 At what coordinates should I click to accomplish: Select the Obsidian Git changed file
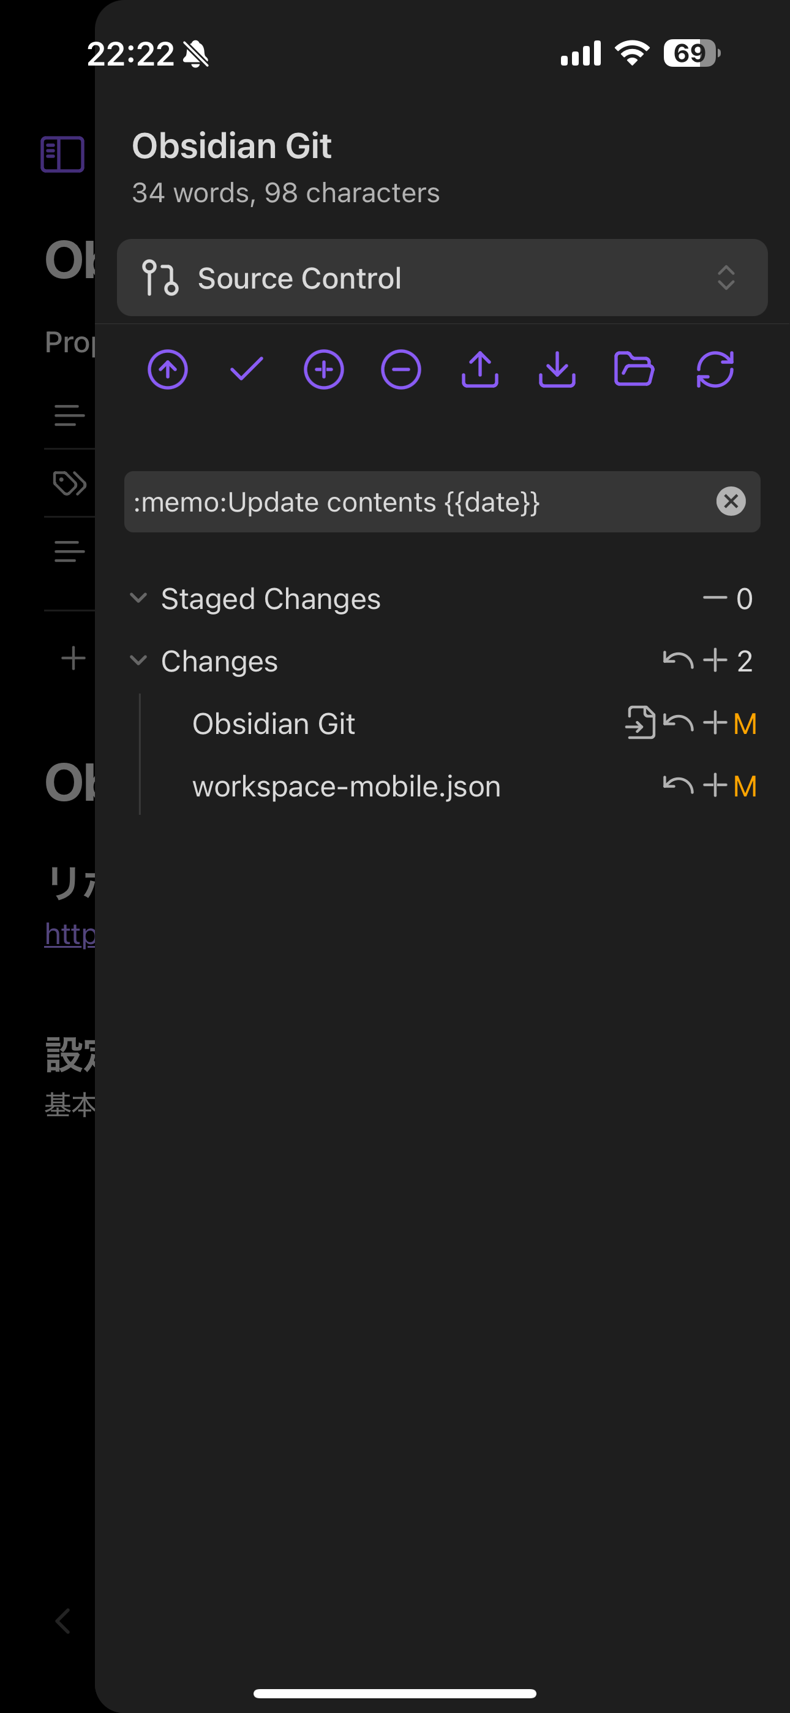pos(273,724)
